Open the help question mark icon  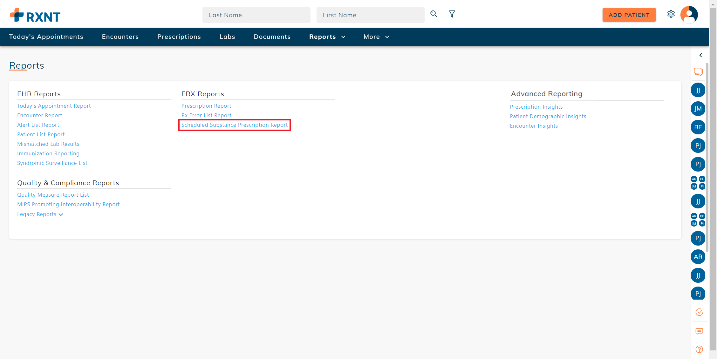pyautogui.click(x=699, y=349)
